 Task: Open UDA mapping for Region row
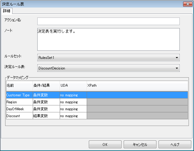[x=73, y=102]
